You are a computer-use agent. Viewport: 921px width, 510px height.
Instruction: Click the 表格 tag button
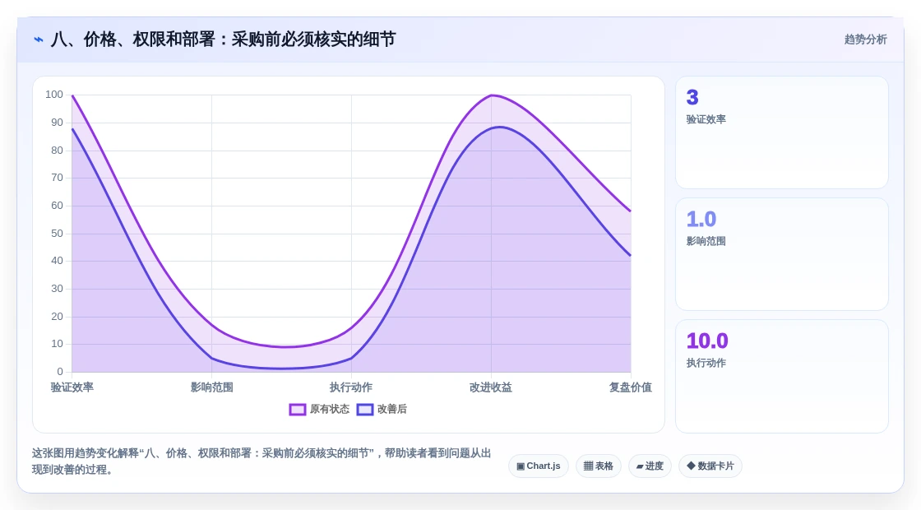click(x=599, y=466)
